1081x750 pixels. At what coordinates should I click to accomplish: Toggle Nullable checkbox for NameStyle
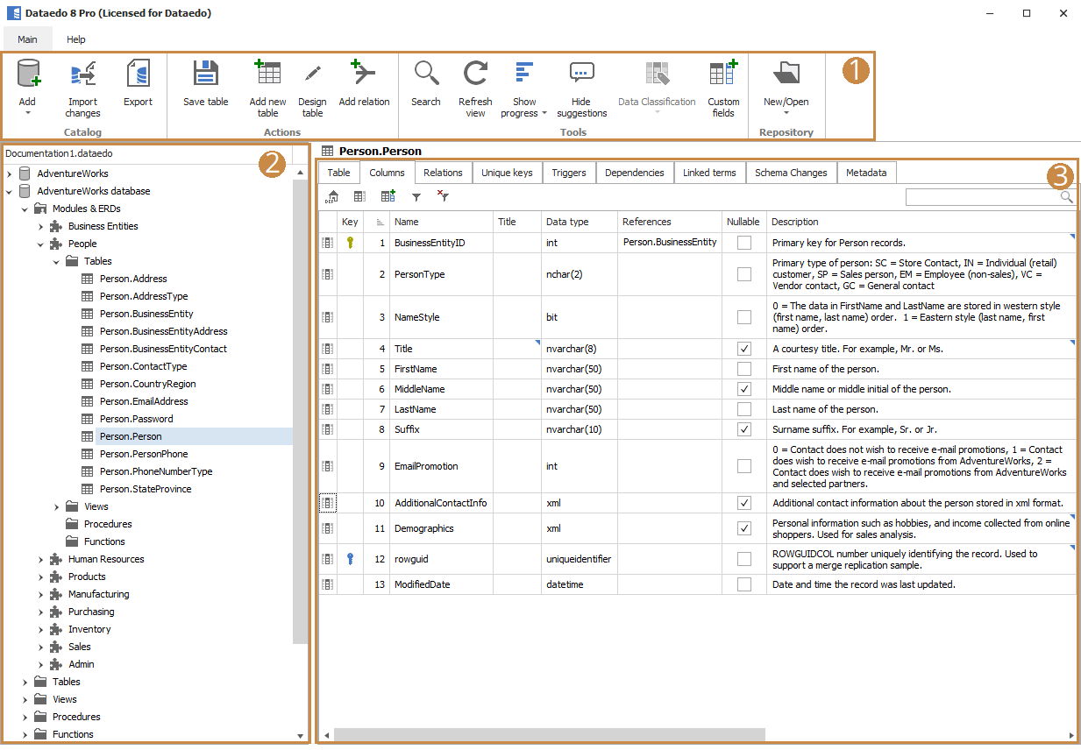[x=744, y=317]
